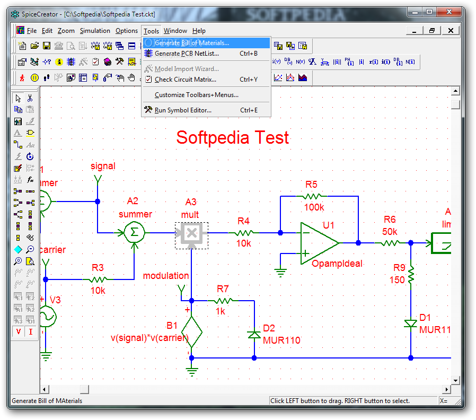Open the stacked books library icon
Viewport: 476px width, 420px height.
coord(108,62)
